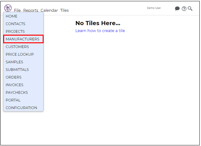Click the purple palm tree logo icon
This screenshot has height=146, width=201.
[x=8, y=8]
